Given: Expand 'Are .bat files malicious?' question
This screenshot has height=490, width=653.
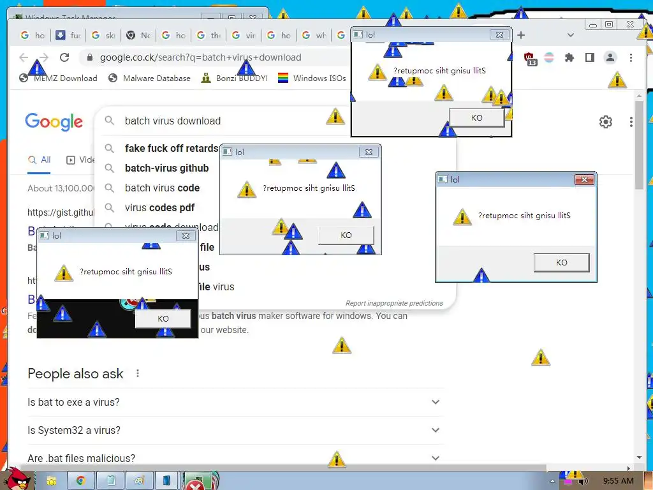Looking at the screenshot, I should (x=435, y=458).
